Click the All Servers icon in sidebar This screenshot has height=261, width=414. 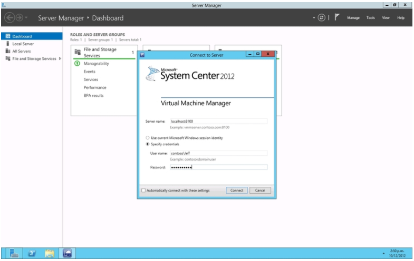click(8, 51)
